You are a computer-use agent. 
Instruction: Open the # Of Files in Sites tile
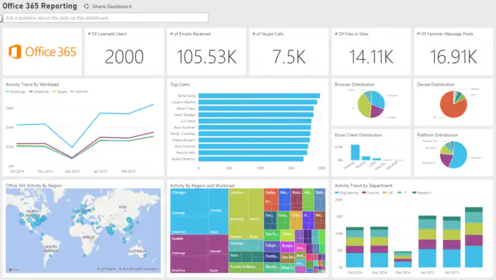tap(371, 52)
